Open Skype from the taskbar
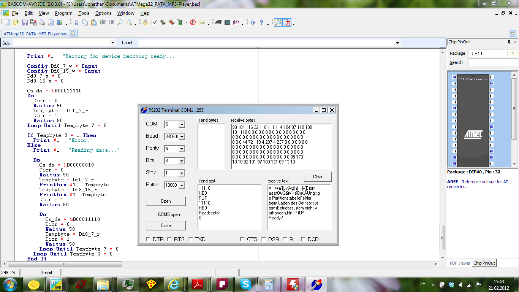The width and height of the screenshot is (519, 292). pos(245,284)
